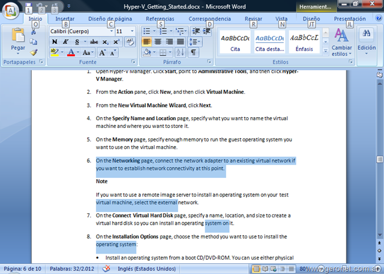The width and height of the screenshot is (384, 274).
Task: Click the spelling check status icon
Action: pos(106,269)
